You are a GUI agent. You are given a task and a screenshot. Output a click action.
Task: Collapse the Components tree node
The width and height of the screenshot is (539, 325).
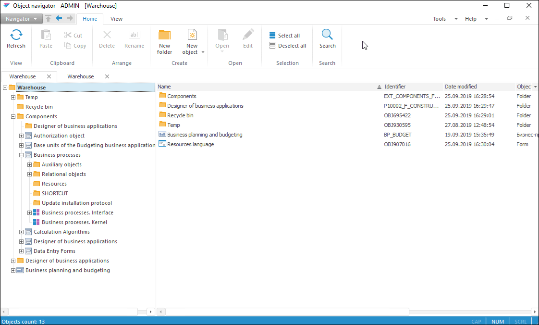pos(13,117)
